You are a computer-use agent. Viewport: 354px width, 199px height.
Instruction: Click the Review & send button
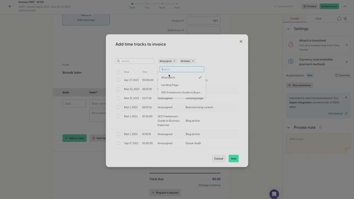[x=329, y=6]
